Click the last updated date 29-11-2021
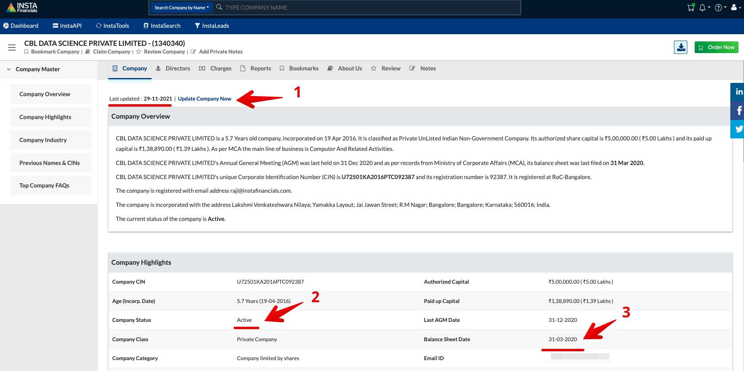 158,99
